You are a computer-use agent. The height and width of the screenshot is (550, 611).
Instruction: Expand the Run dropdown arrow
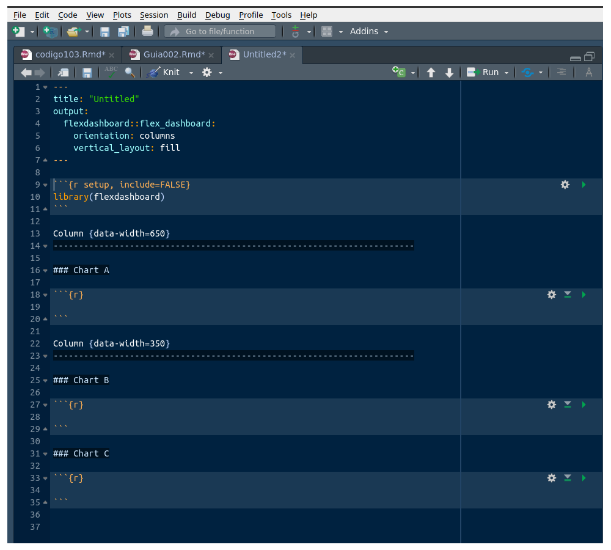click(x=507, y=73)
